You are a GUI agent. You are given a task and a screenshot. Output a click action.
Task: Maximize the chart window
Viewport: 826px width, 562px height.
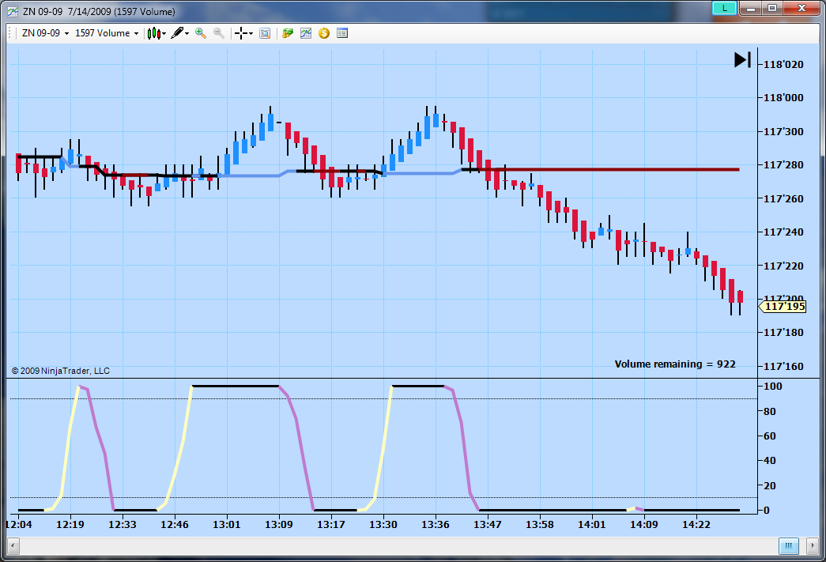772,8
